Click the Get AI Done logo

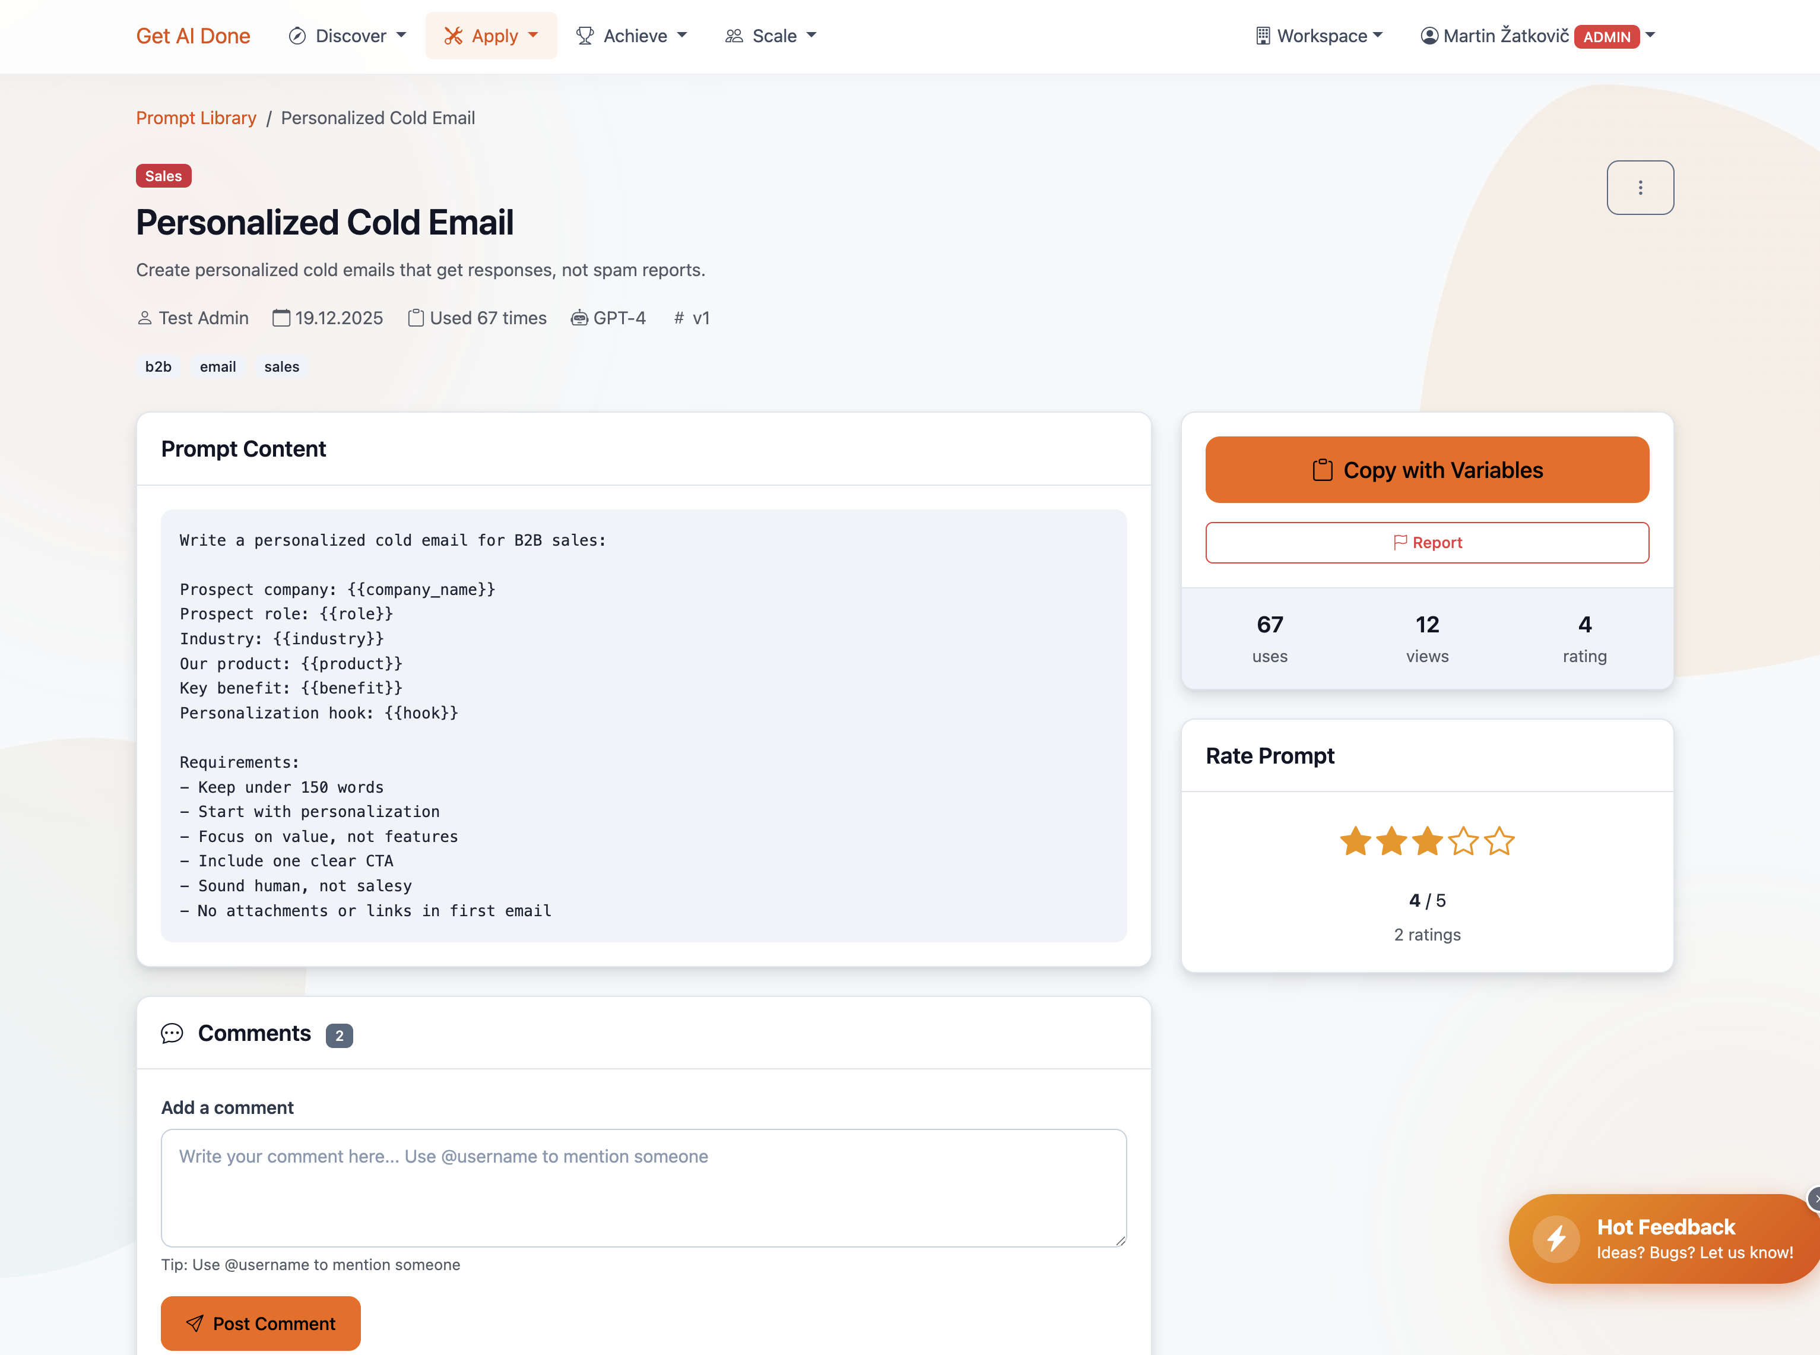[x=194, y=36]
